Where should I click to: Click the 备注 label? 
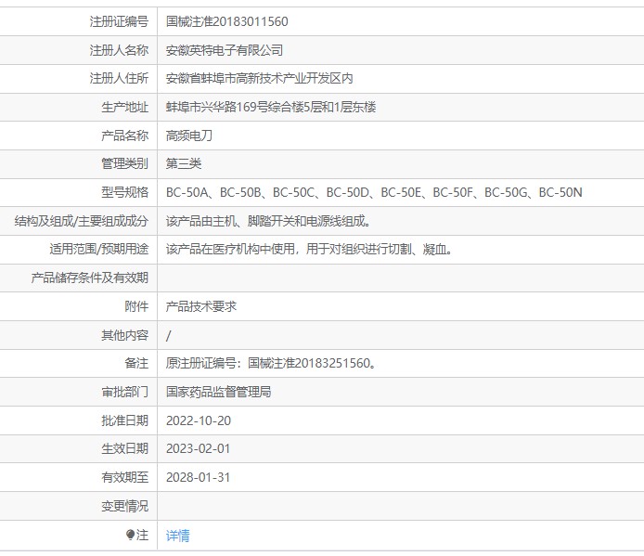(136, 363)
